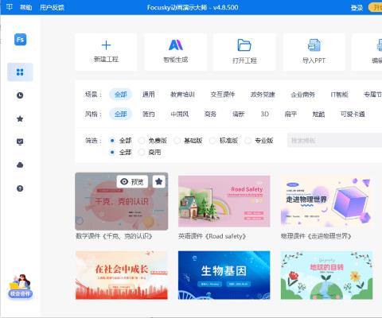382x318 pixels.
Task: Select 标准版 radio button
Action: tap(212, 141)
